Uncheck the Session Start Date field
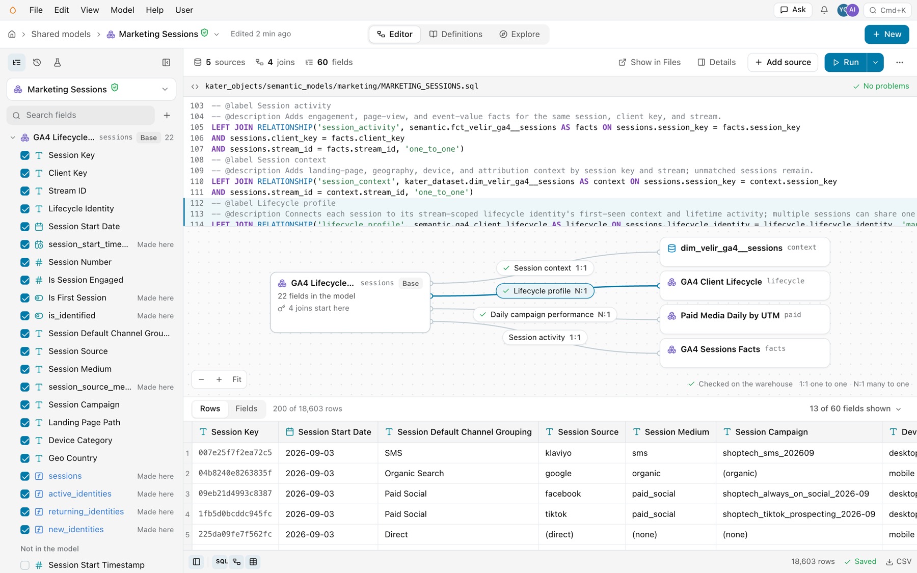917x573 pixels. point(25,227)
